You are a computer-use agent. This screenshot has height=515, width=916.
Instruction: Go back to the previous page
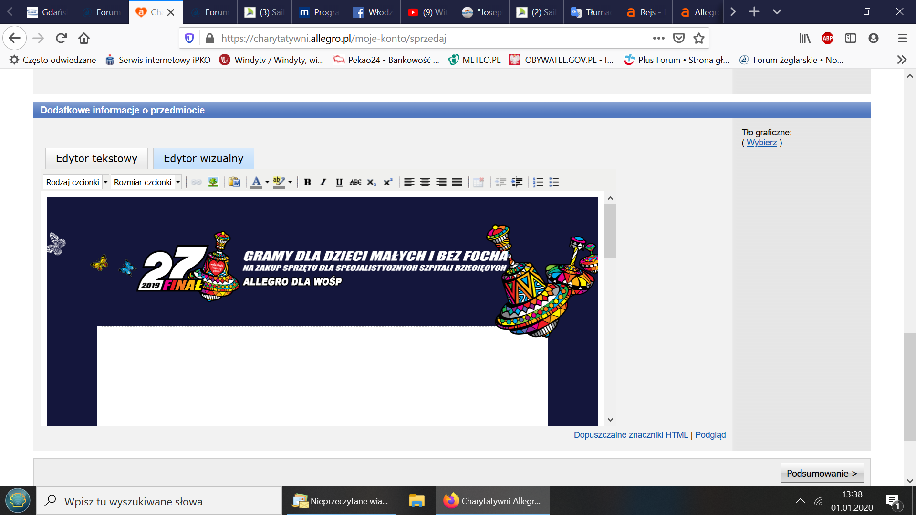(x=15, y=38)
